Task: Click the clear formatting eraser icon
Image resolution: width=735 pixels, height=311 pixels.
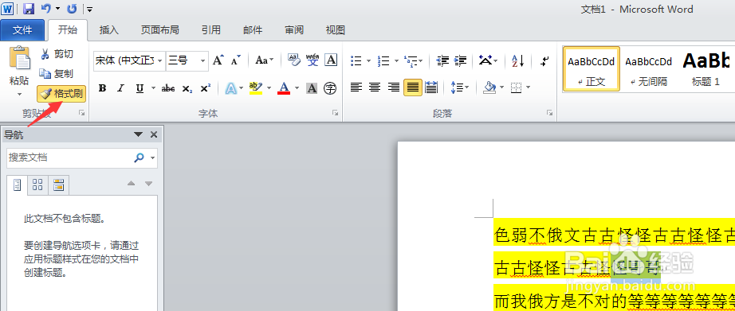Action: [x=294, y=60]
